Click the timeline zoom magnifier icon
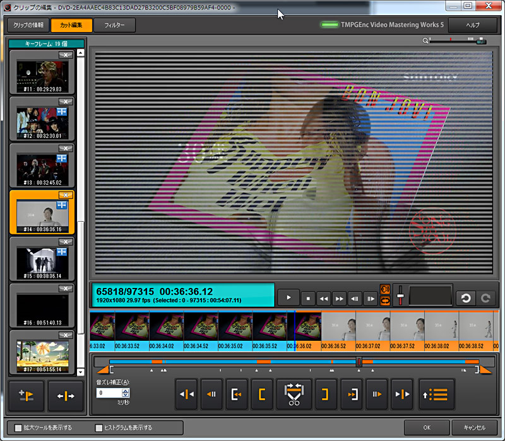This screenshot has width=505, height=441. click(x=425, y=40)
